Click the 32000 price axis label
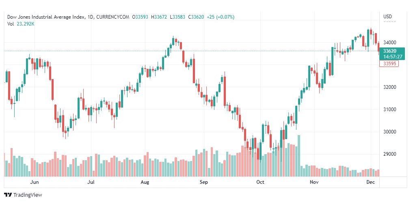The height and width of the screenshot is (202, 411). click(x=390, y=87)
